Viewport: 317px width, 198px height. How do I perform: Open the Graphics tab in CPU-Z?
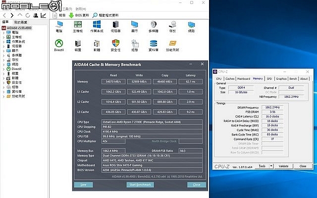(x=281, y=79)
